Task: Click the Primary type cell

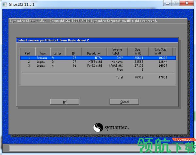Action: [x=42, y=58]
